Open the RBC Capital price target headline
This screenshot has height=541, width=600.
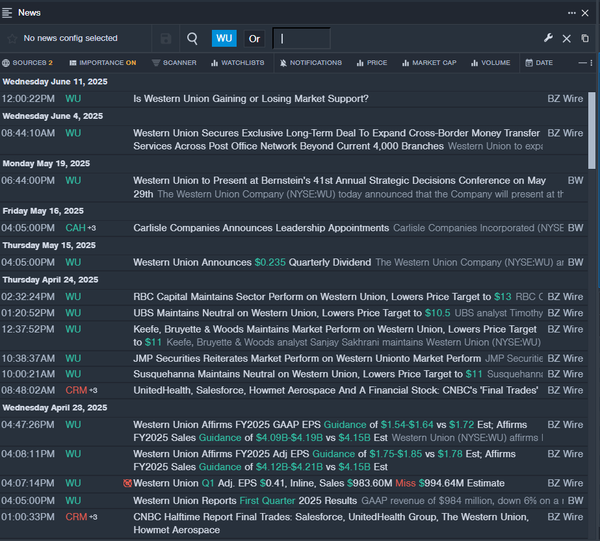click(322, 297)
